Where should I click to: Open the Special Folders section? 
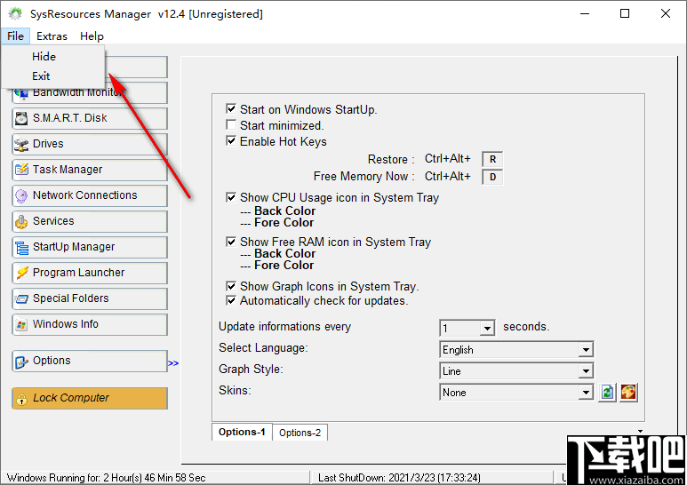[90, 298]
